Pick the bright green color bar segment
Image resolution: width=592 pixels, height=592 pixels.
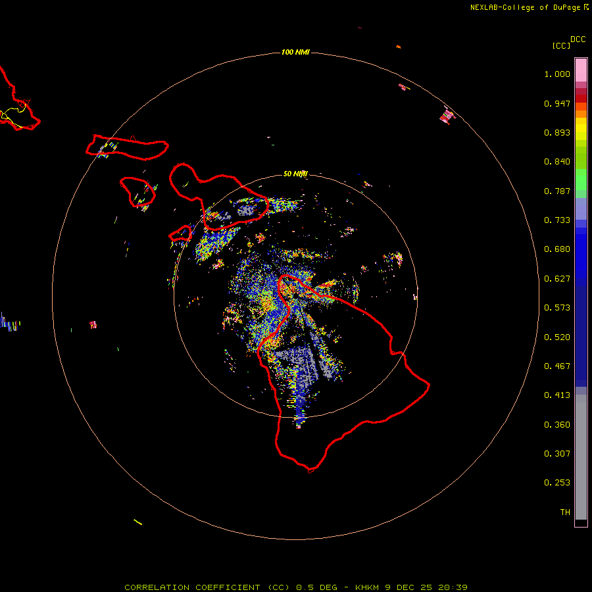coord(581,180)
